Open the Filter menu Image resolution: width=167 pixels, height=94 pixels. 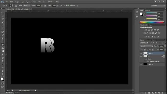coord(39,2)
